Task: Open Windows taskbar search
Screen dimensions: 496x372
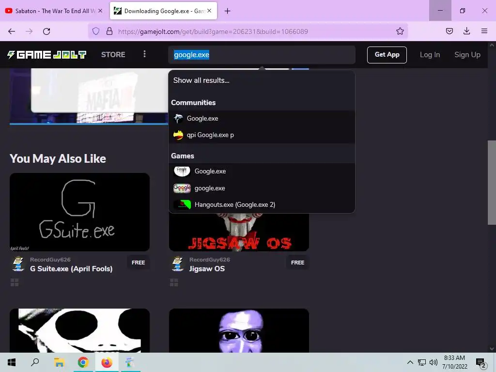Action: [35, 362]
